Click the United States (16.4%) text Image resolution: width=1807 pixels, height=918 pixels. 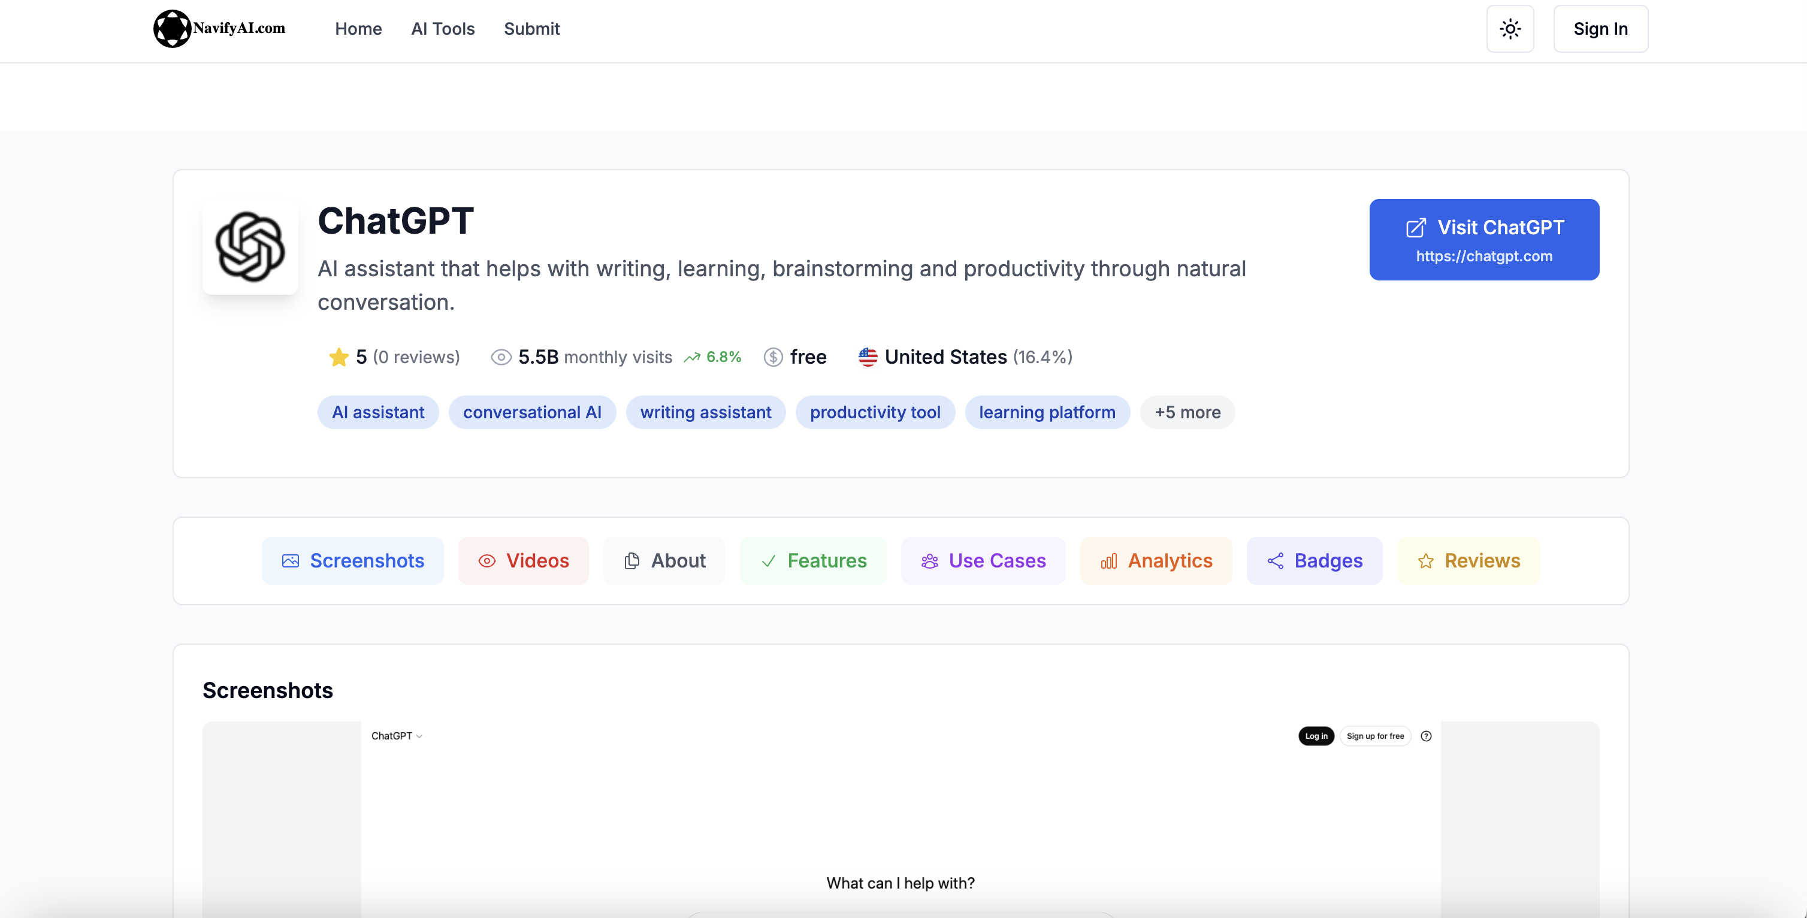978,357
